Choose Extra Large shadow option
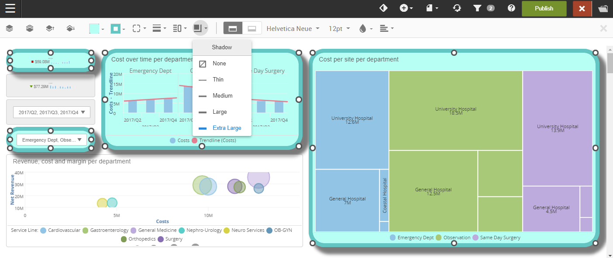 227,128
